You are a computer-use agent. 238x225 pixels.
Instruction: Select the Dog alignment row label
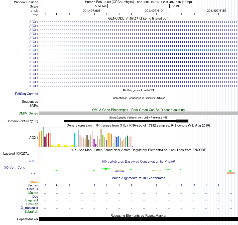[x=35, y=197]
